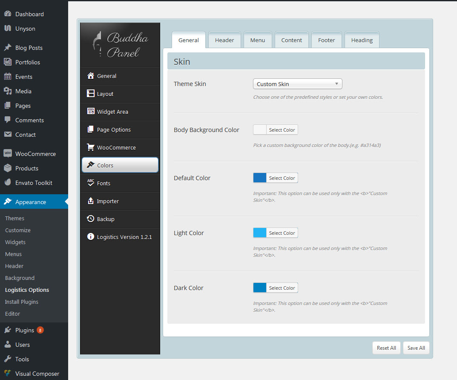Open the Menu tab
This screenshot has height=380, width=457.
258,40
